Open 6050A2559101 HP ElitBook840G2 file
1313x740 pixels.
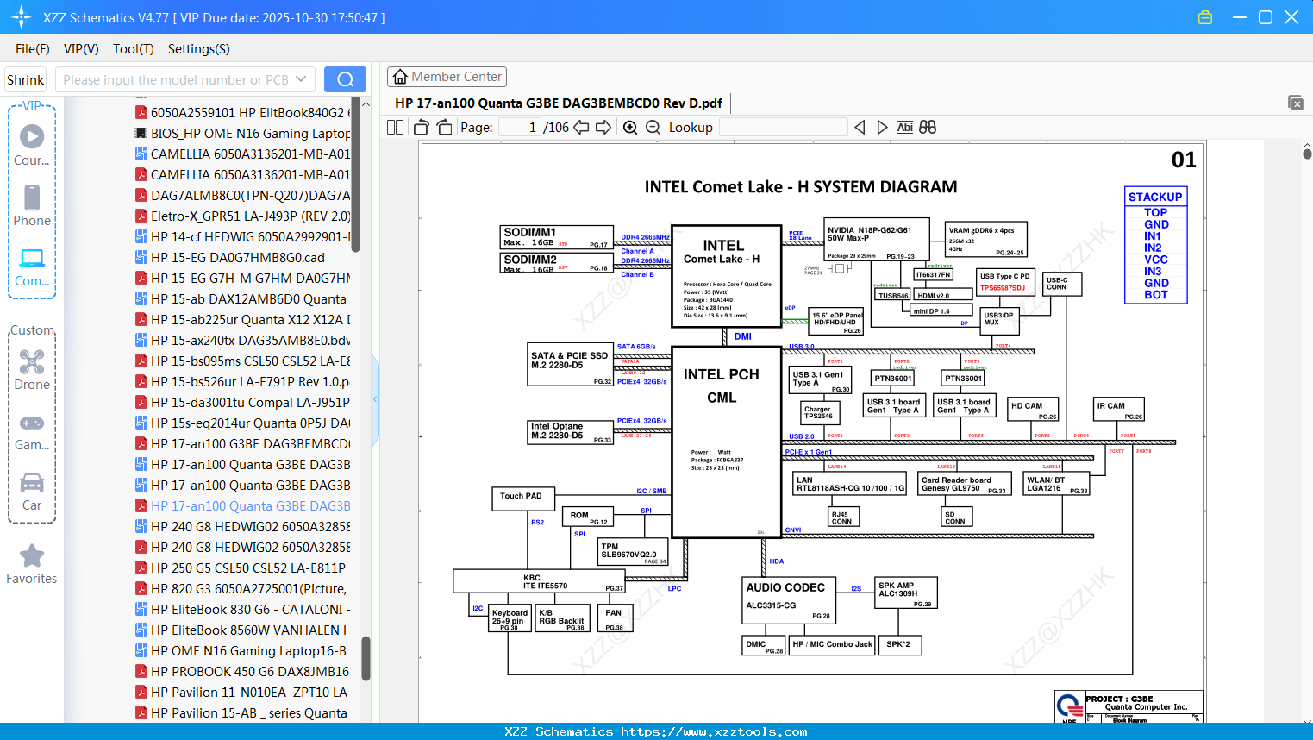pos(243,112)
